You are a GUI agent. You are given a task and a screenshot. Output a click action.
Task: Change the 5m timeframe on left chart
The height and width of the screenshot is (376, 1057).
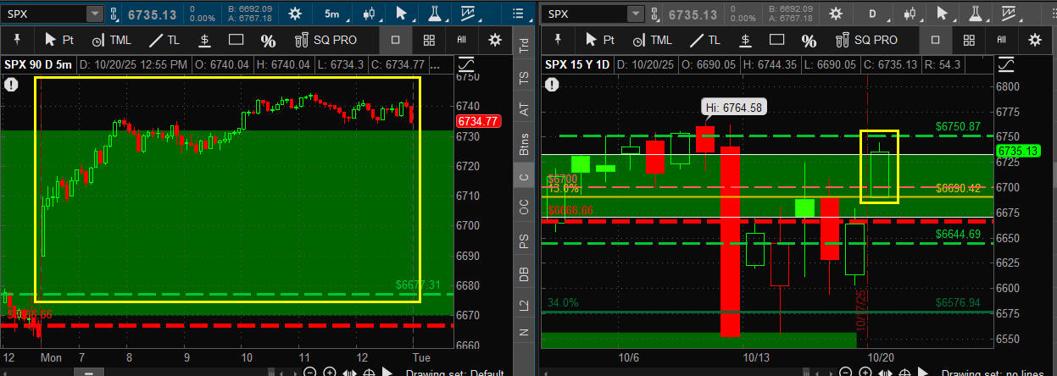click(336, 14)
